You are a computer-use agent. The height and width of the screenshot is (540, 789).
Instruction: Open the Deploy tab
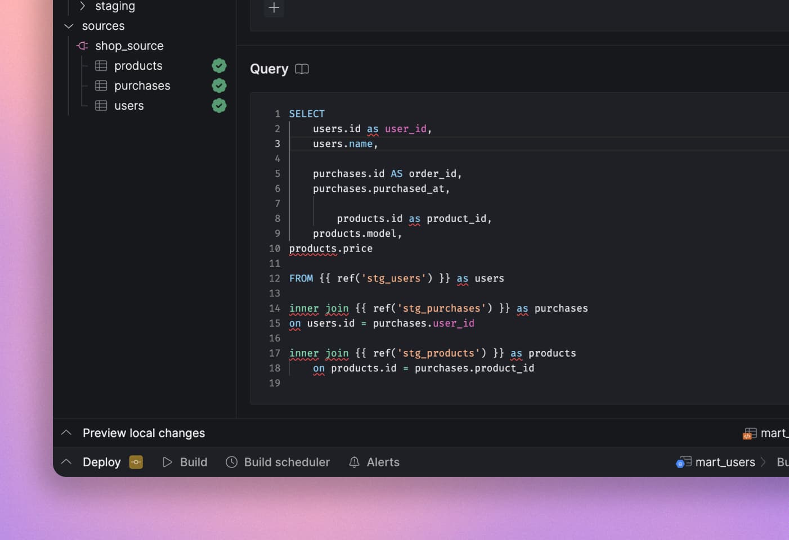point(102,462)
